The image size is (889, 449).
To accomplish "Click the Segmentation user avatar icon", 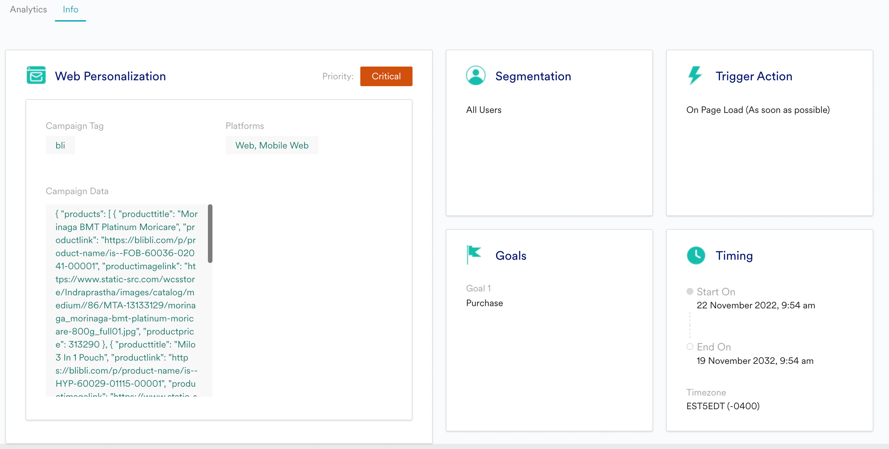I will 476,75.
